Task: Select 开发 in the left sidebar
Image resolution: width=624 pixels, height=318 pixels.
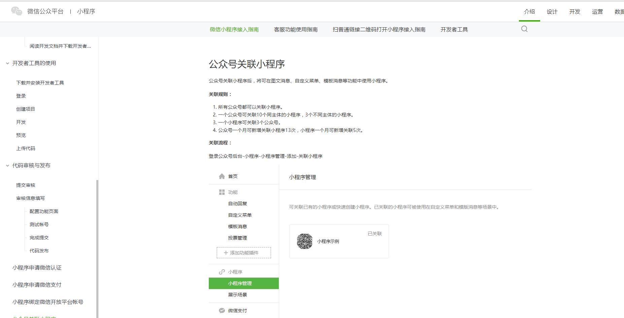Action: [21, 122]
